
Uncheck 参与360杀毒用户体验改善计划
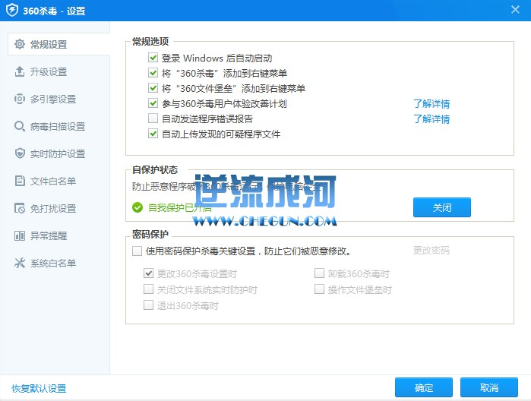pyautogui.click(x=153, y=103)
